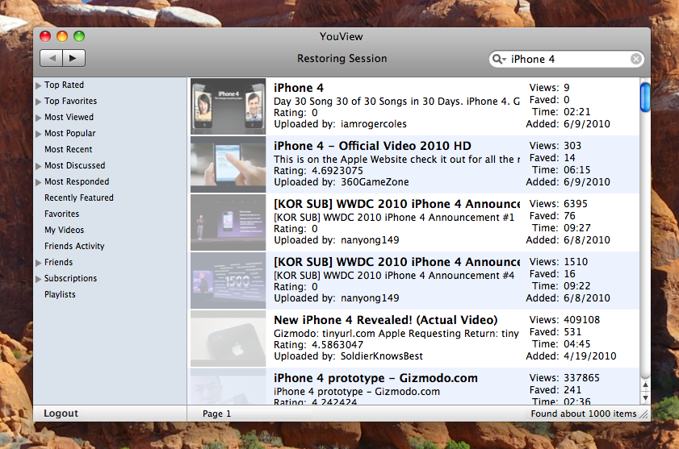
Task: Open thumbnail of iPhone 4 by iamrogercoles
Action: click(228, 106)
